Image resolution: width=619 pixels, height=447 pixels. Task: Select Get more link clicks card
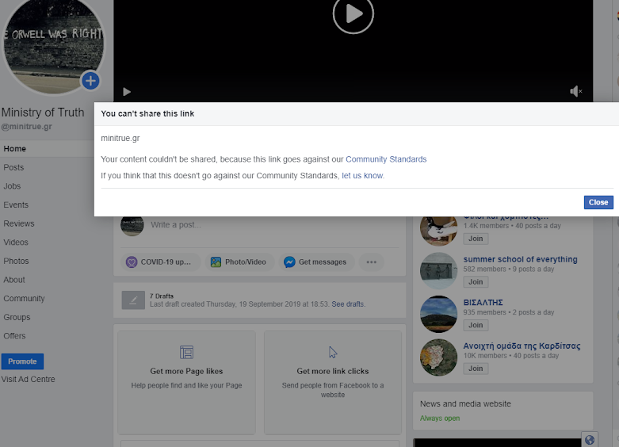click(x=333, y=382)
